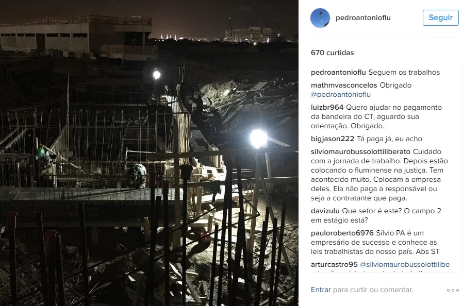Screen dimensions: 463x306
Task: Click the 'Tá paga já, eu acho' comment
Action: (x=389, y=139)
